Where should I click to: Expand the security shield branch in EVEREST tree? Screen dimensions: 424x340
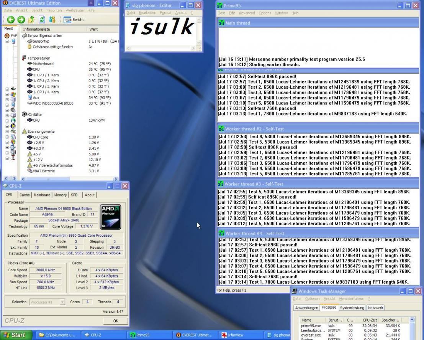click(x=7, y=142)
